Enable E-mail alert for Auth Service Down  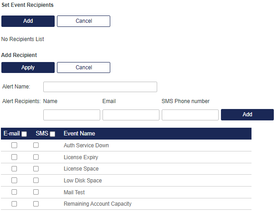click(x=14, y=145)
